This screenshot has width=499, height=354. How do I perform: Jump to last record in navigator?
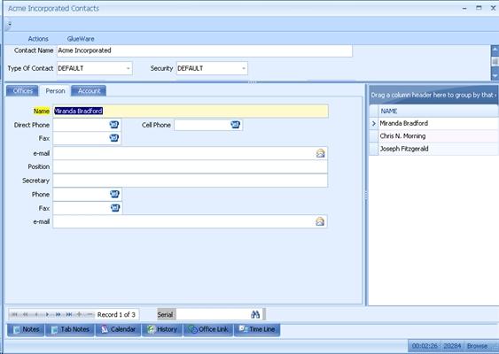tap(69, 314)
